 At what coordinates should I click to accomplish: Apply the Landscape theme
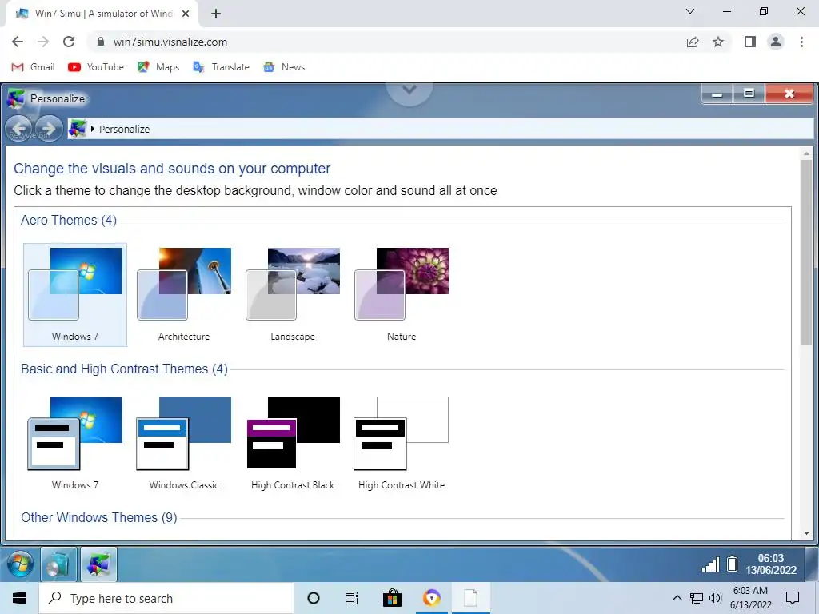(293, 294)
